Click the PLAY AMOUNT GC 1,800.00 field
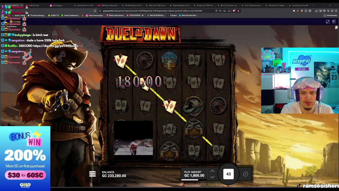 (x=194, y=174)
